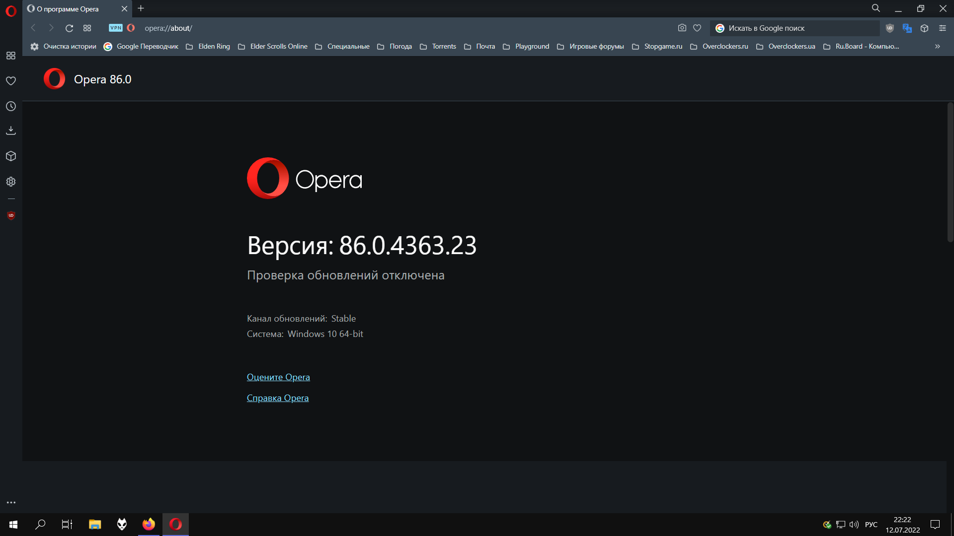The image size is (954, 536).
Task: Open Task View on the taskbar
Action: point(67,524)
